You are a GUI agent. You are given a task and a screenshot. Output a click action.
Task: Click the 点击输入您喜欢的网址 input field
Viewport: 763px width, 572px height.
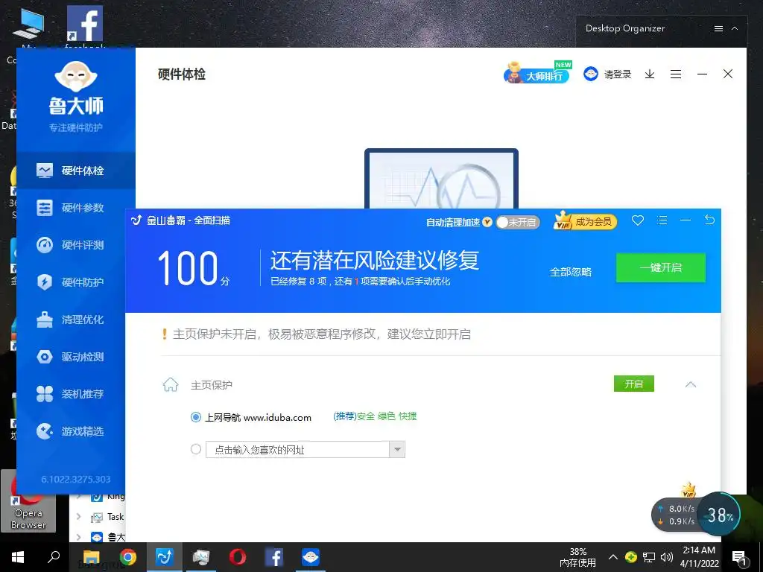[298, 449]
